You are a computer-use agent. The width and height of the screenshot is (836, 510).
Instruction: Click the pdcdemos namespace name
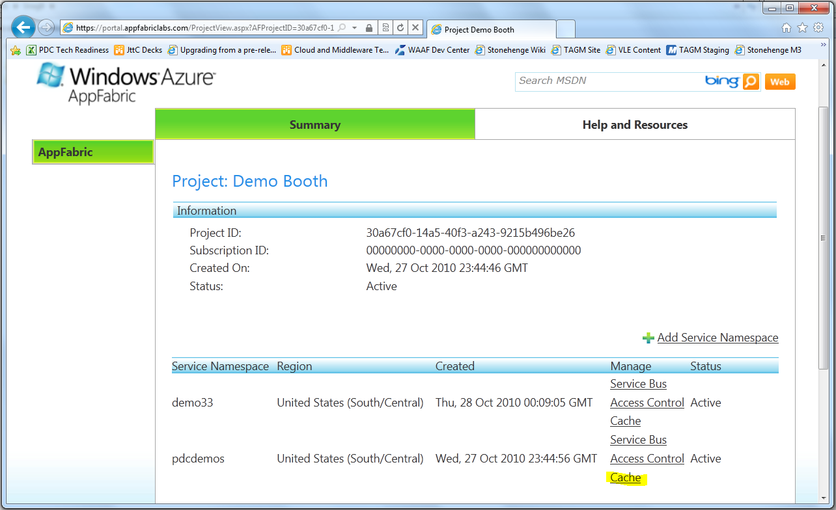click(198, 459)
